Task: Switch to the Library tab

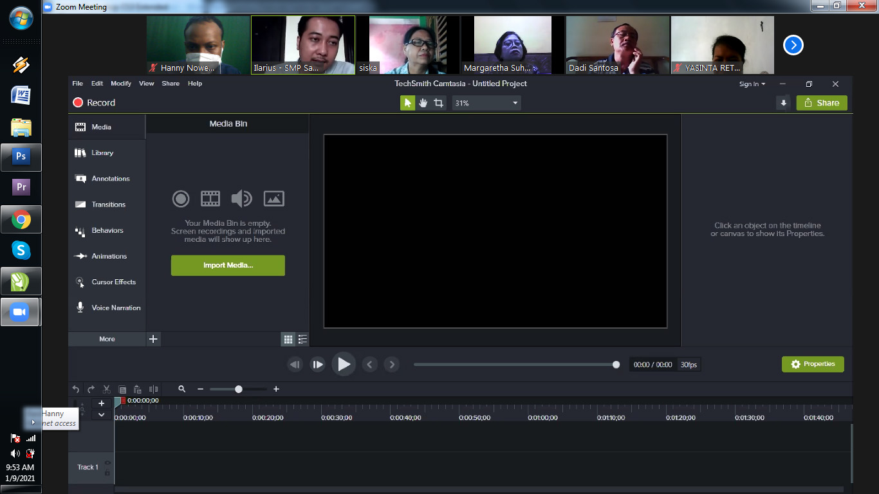Action: [x=107, y=153]
